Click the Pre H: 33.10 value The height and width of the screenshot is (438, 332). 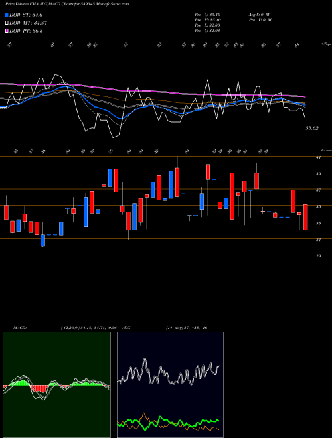(208, 20)
